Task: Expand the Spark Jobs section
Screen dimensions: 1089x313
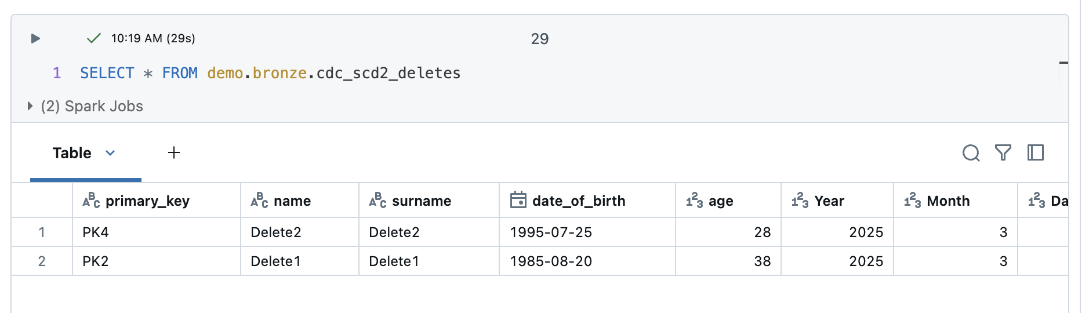Action: 30,107
